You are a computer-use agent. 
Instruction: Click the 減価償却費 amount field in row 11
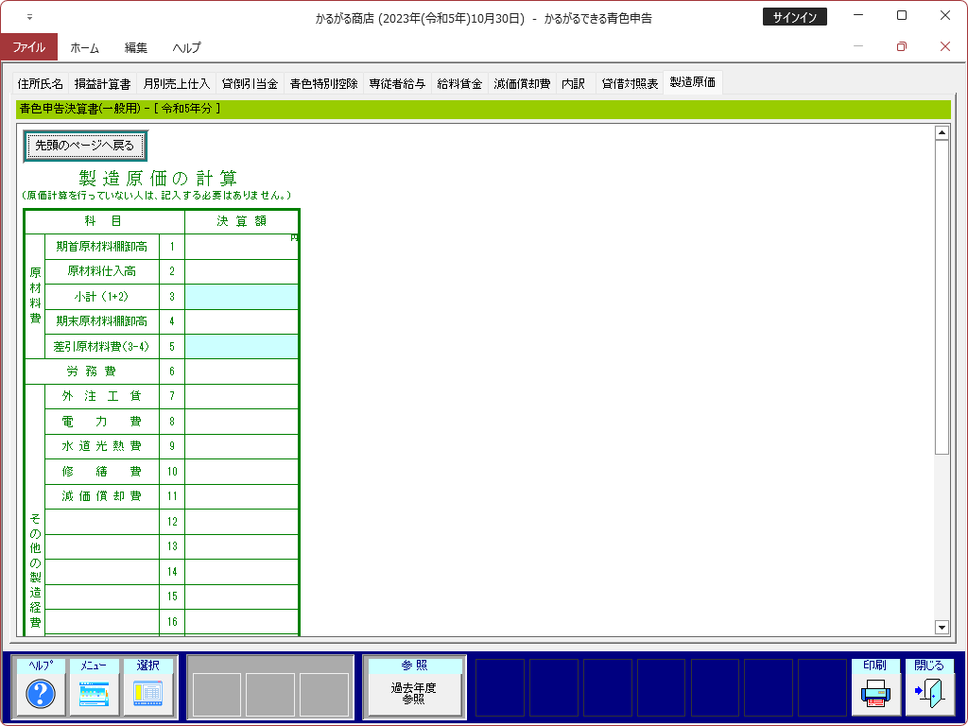[241, 496]
